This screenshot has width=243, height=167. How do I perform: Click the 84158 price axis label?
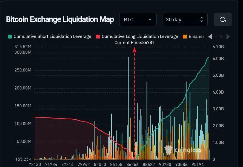(116, 164)
